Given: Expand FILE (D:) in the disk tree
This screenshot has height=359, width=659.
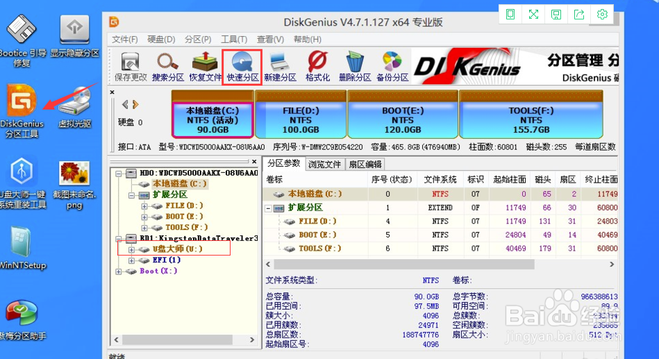Looking at the screenshot, I should [144, 206].
